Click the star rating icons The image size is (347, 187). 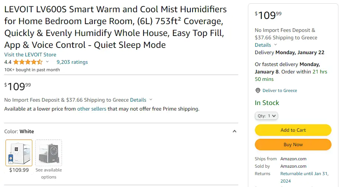click(28, 62)
